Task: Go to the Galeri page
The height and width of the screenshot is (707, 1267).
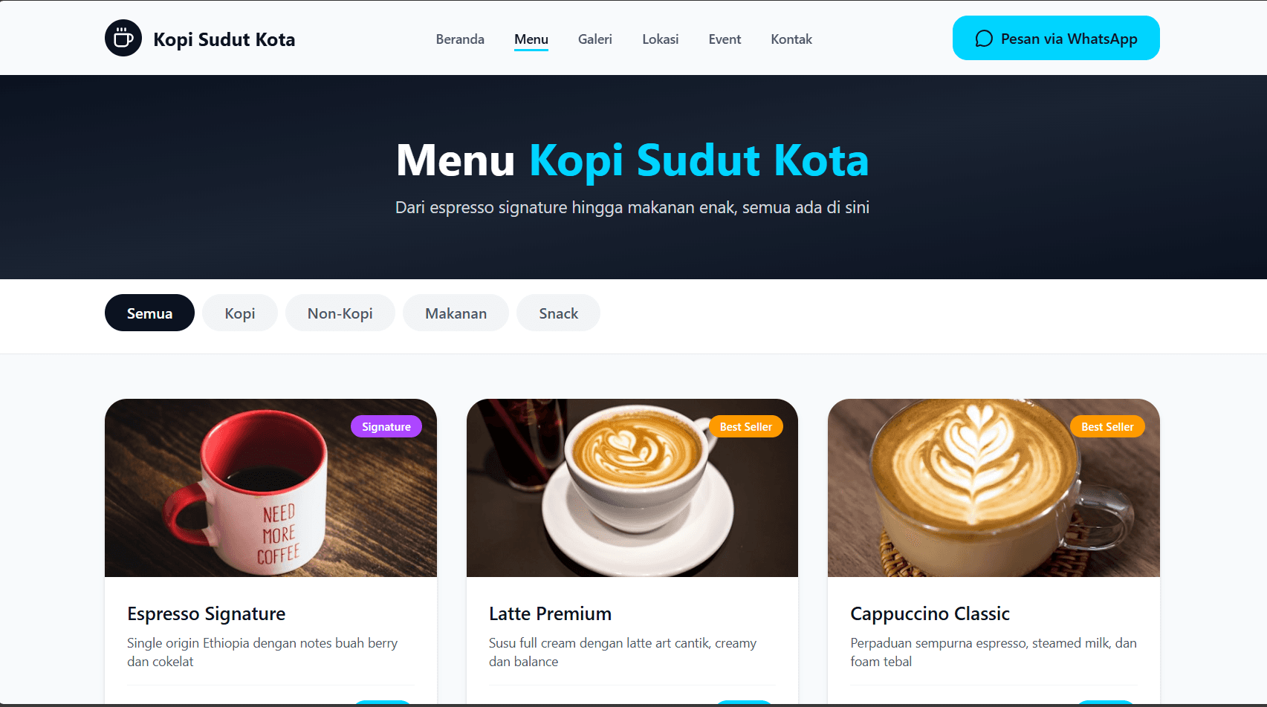Action: (x=595, y=39)
